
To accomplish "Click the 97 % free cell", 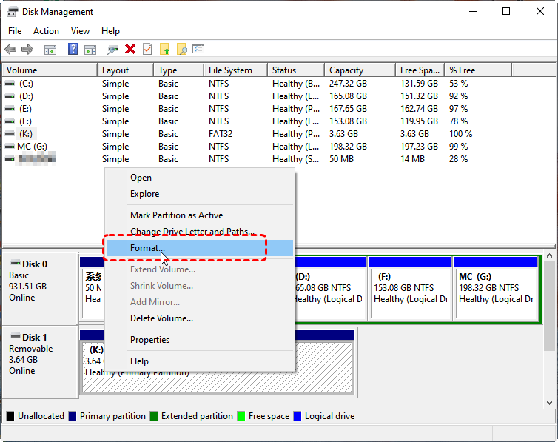I will tap(458, 109).
